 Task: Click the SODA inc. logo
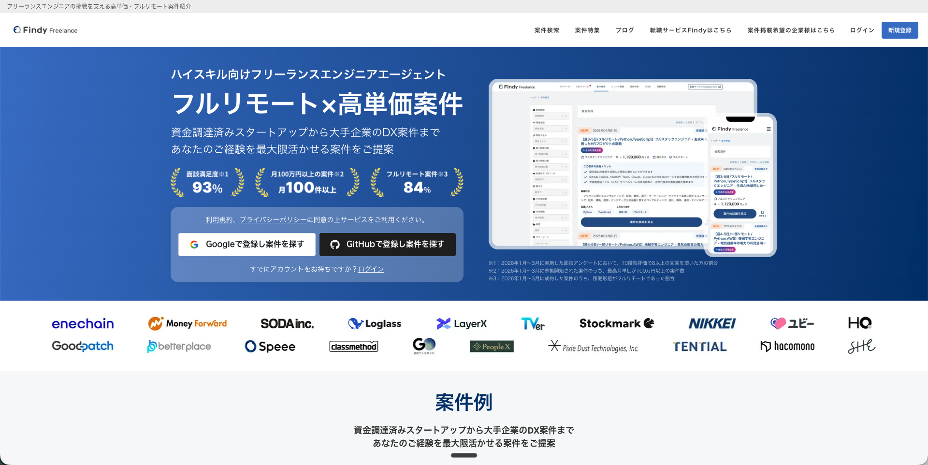point(287,323)
